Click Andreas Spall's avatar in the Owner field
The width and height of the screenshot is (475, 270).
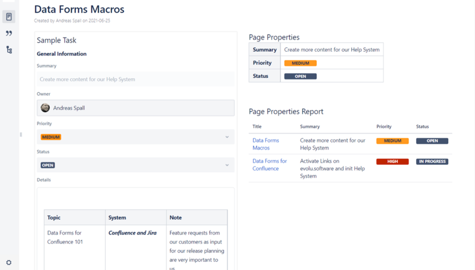pos(45,108)
